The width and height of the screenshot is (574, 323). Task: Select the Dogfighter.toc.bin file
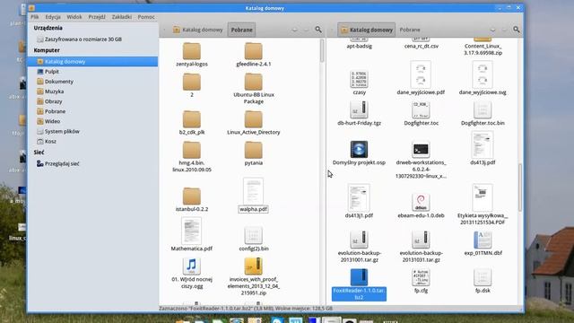[483, 109]
